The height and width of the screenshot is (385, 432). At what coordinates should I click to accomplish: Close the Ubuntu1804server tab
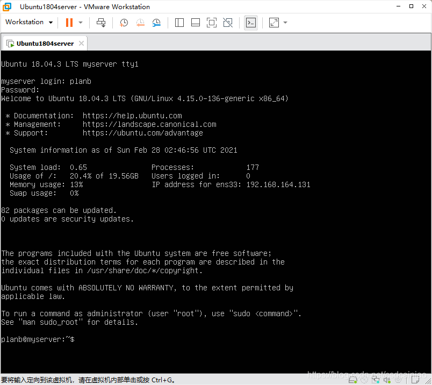pyautogui.click(x=81, y=44)
